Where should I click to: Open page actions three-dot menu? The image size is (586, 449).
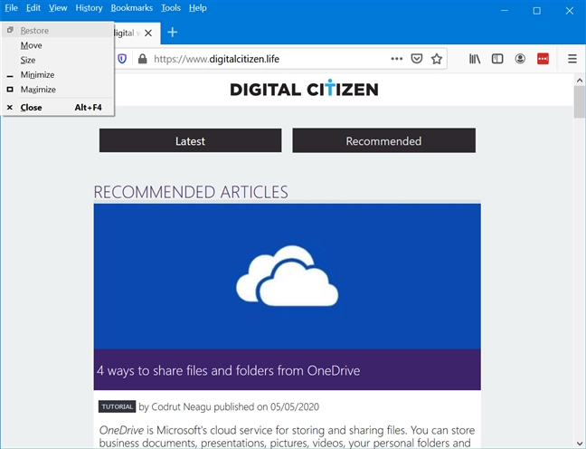pos(396,59)
